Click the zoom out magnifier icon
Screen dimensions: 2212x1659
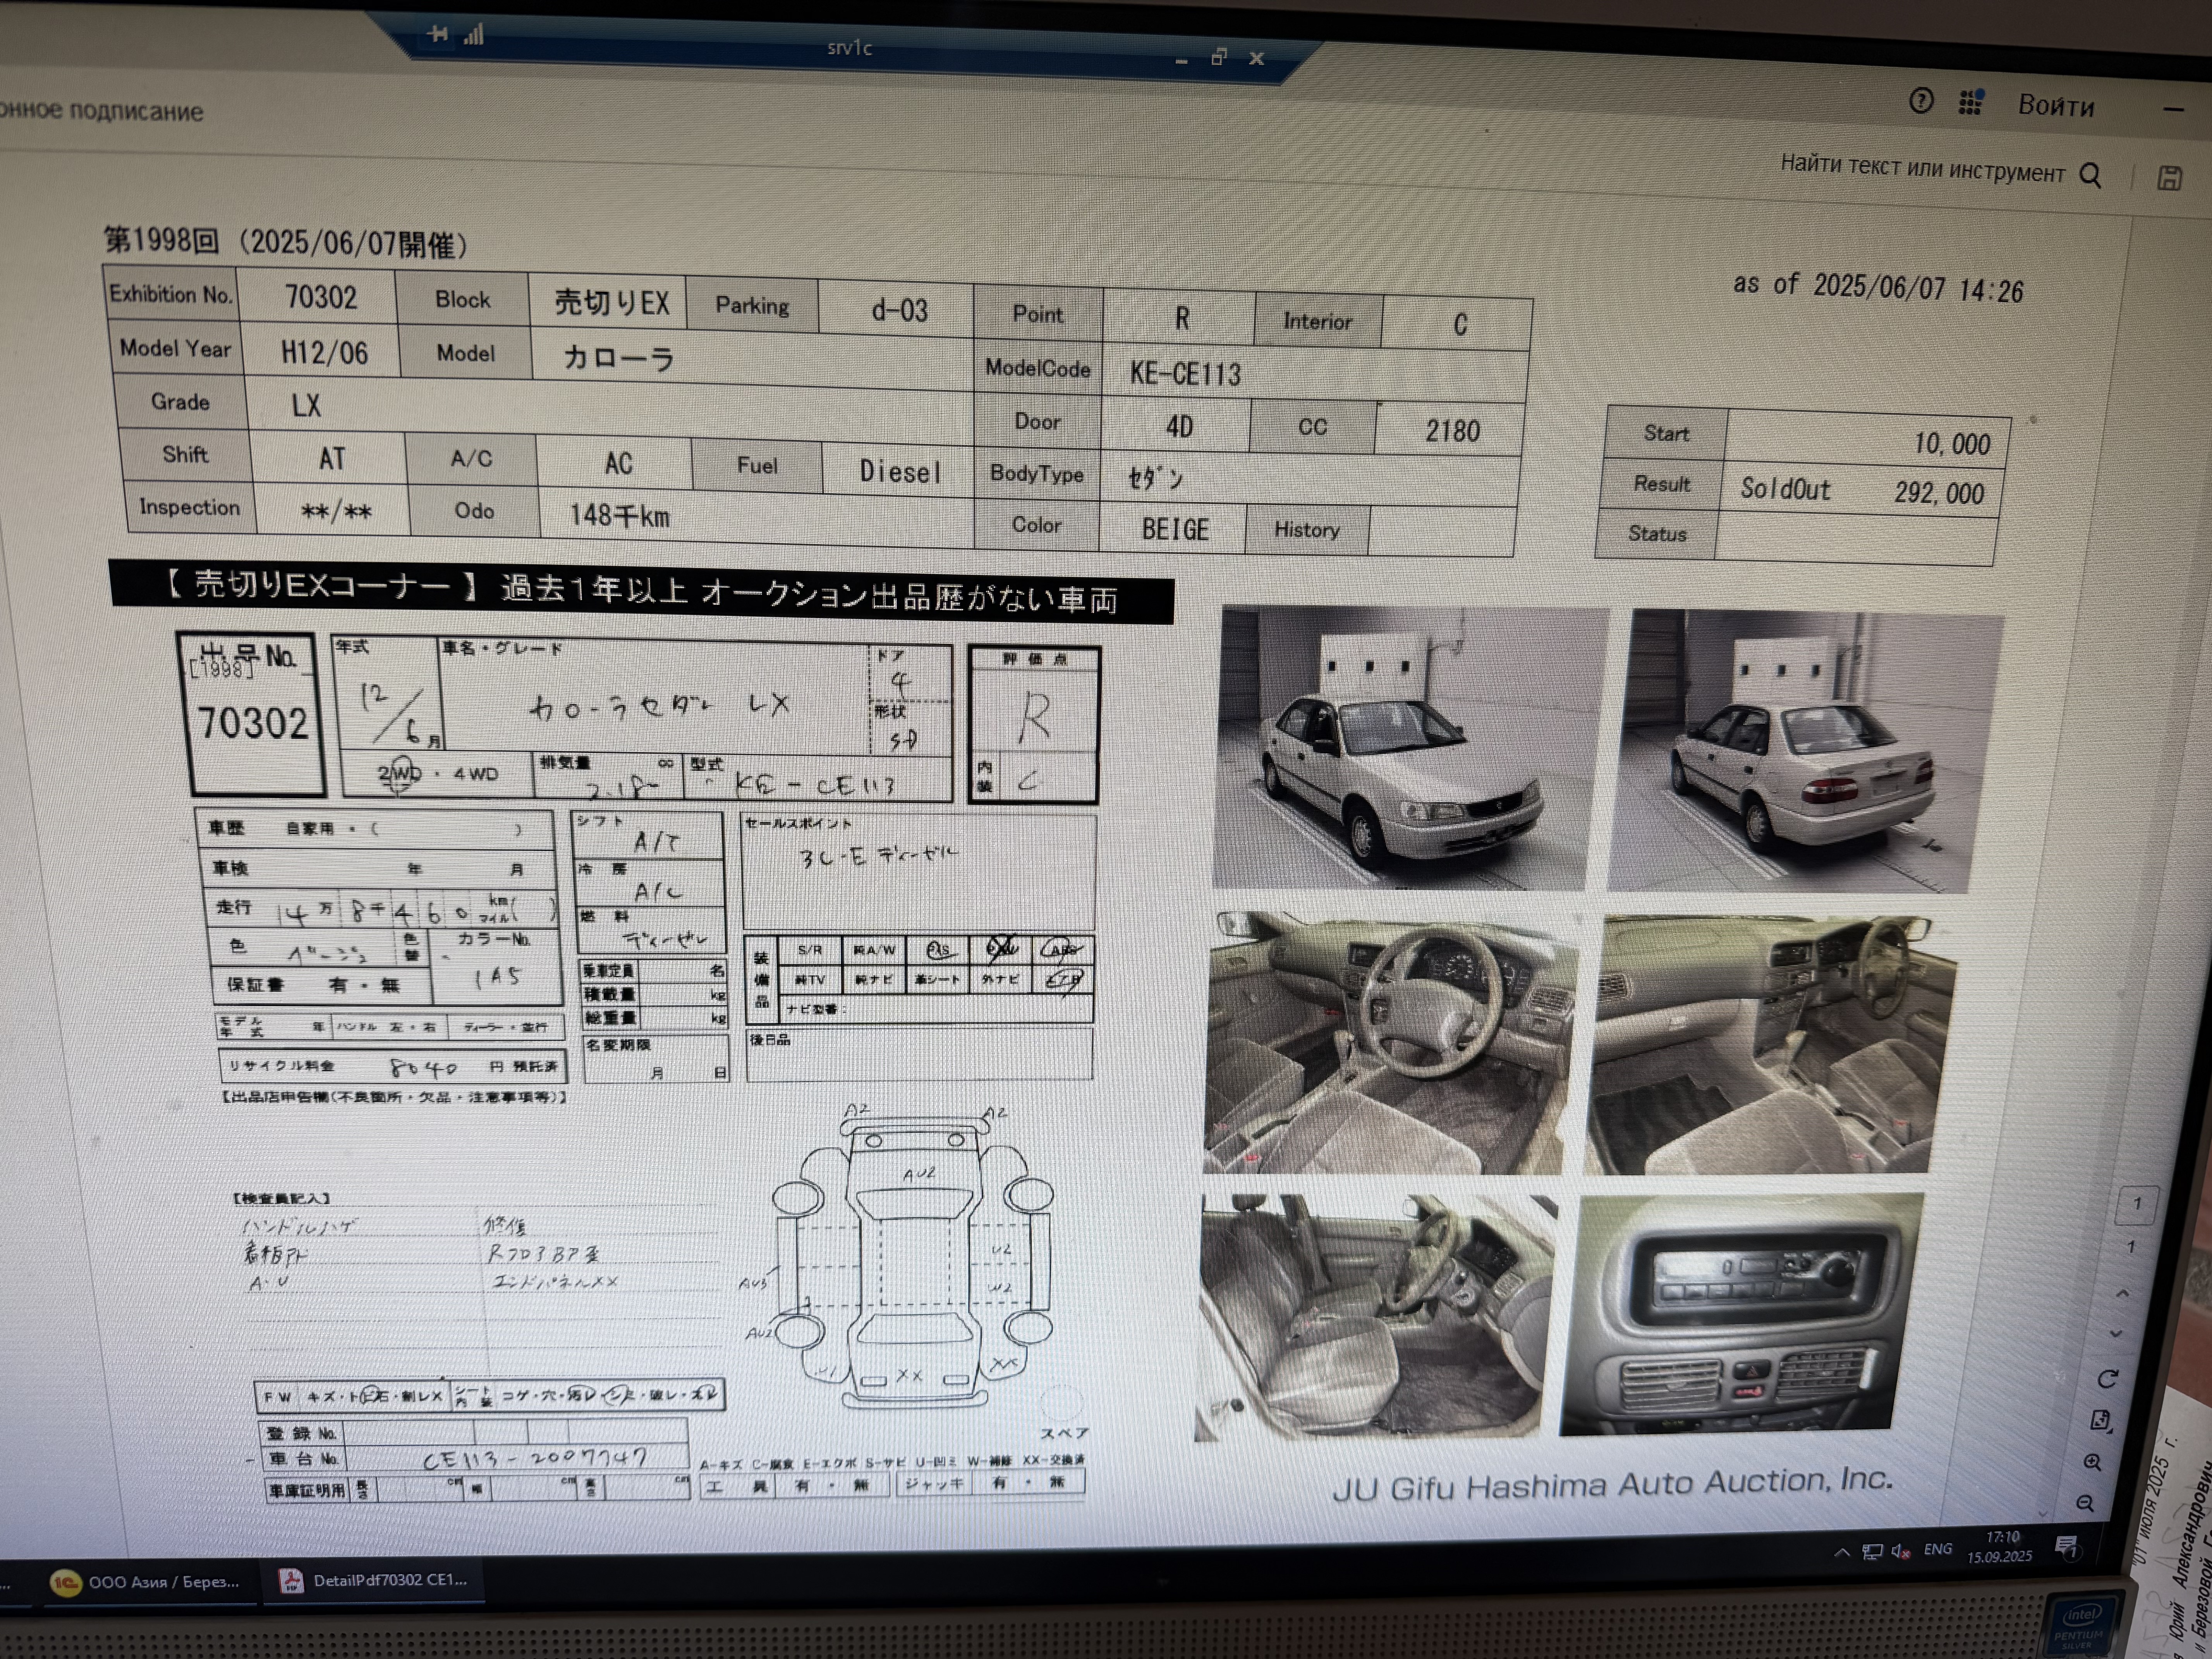coord(2085,1503)
